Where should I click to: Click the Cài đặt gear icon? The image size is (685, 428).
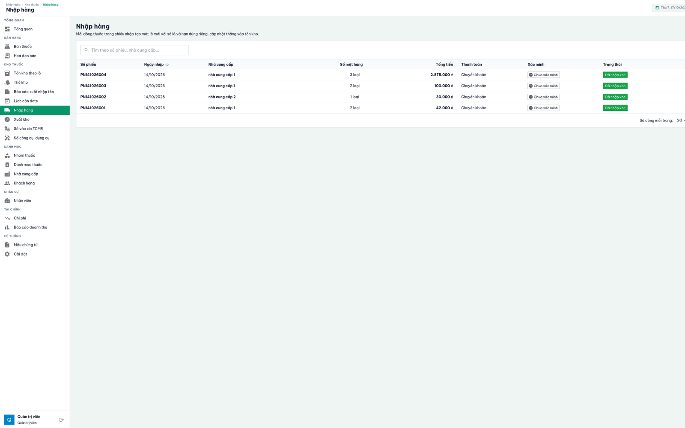7,254
